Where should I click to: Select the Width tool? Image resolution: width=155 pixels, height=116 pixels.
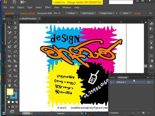[x=9, y=56]
